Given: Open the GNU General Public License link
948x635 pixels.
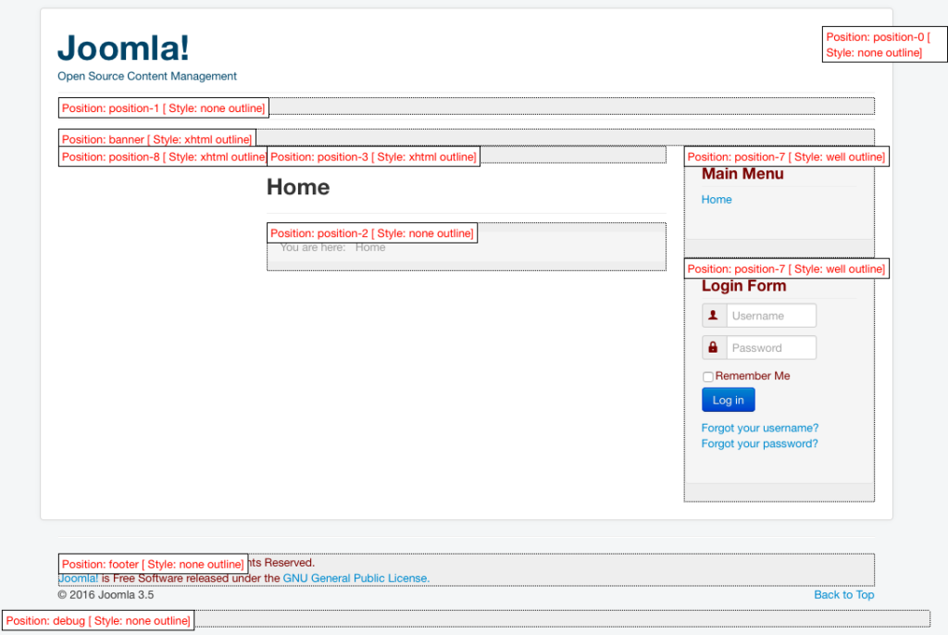Looking at the screenshot, I should [x=356, y=579].
